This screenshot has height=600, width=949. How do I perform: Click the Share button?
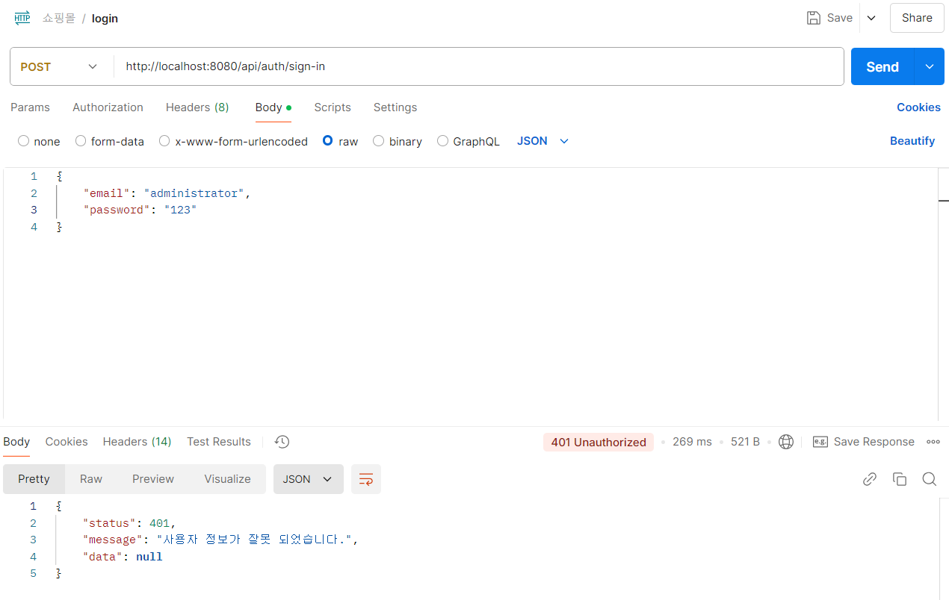[917, 18]
